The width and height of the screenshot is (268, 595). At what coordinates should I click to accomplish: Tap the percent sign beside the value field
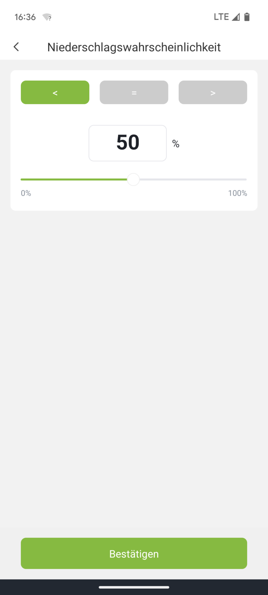(176, 144)
